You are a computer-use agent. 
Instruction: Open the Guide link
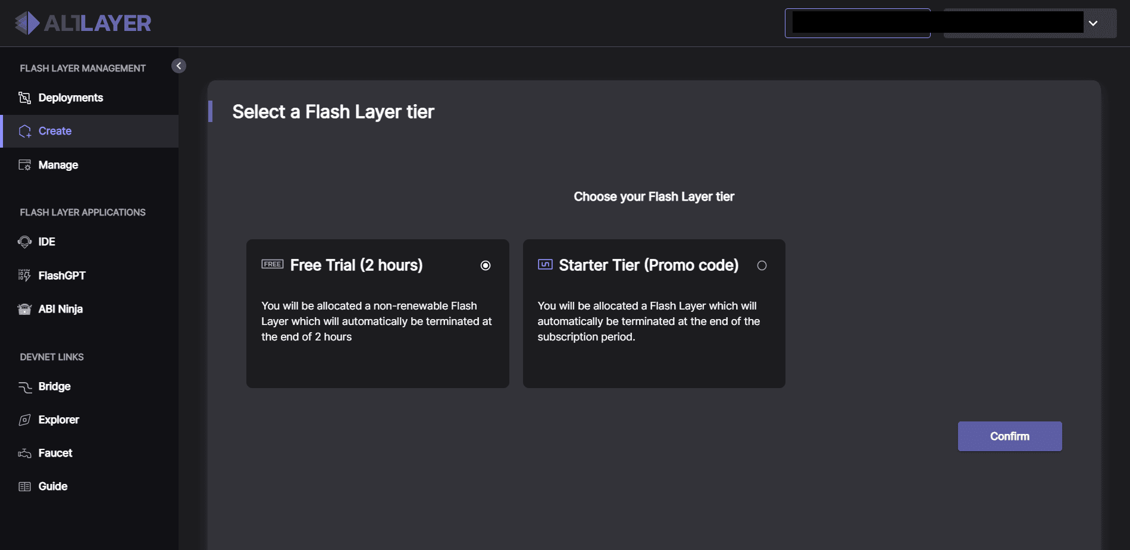coord(89,486)
